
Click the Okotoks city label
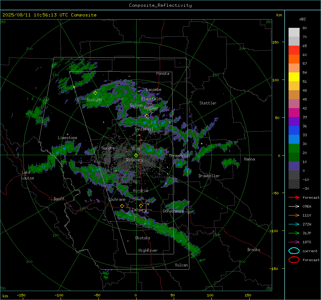click(143, 238)
